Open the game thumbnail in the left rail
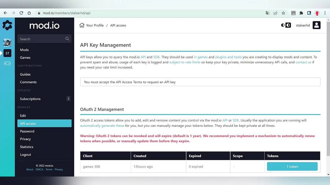The image size is (330, 185). pyautogui.click(x=7, y=42)
